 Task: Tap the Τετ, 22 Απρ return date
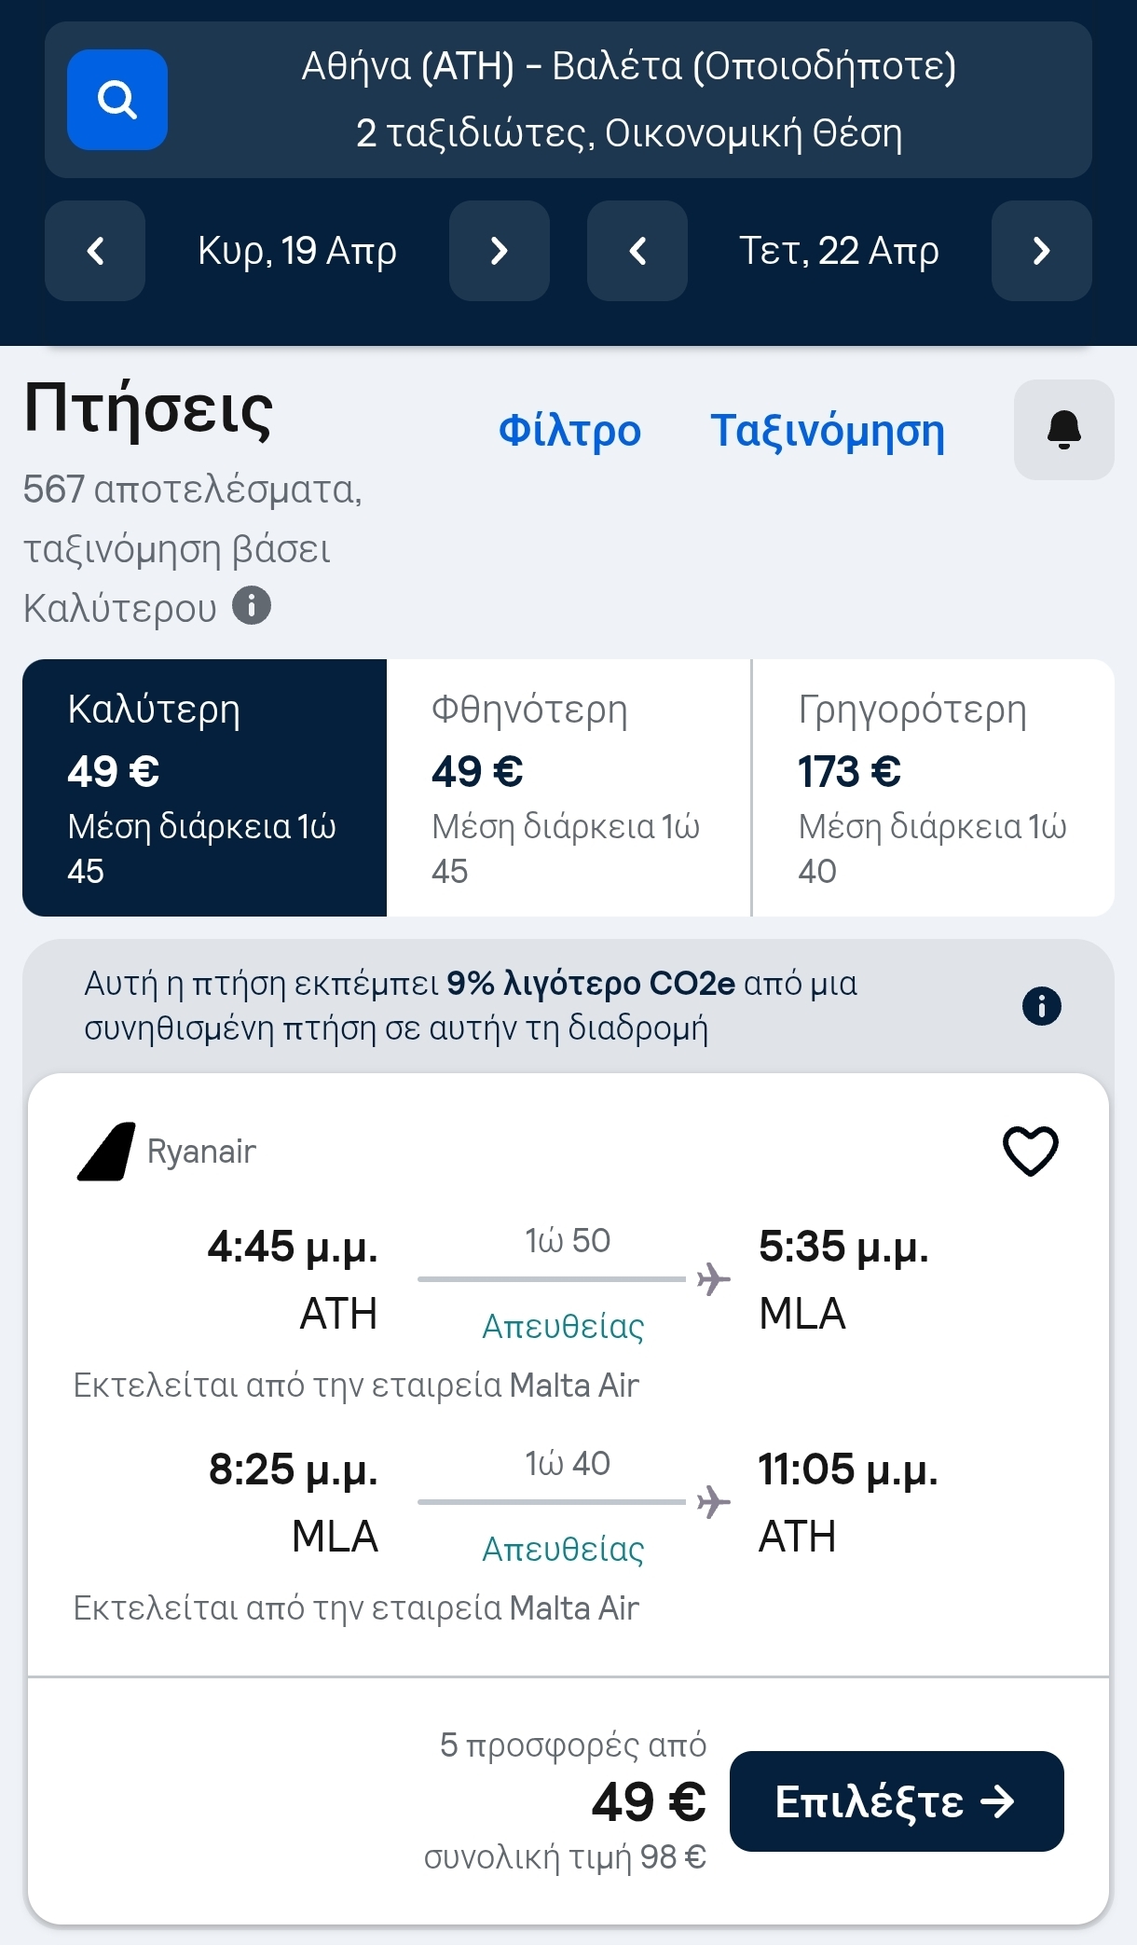pos(839,251)
